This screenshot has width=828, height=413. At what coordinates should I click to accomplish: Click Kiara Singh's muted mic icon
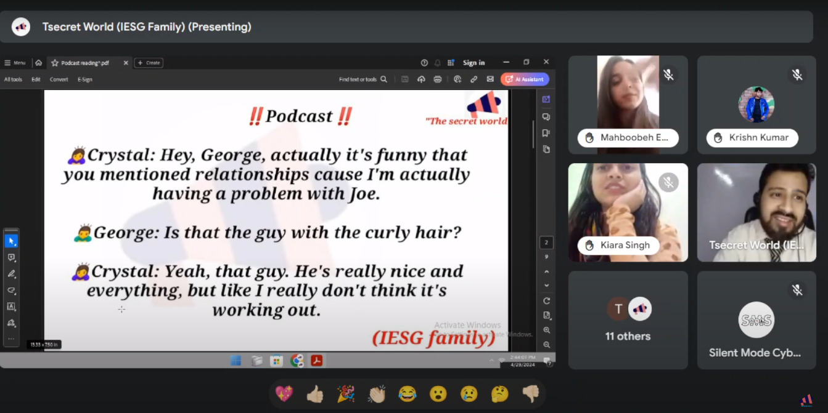click(x=668, y=182)
